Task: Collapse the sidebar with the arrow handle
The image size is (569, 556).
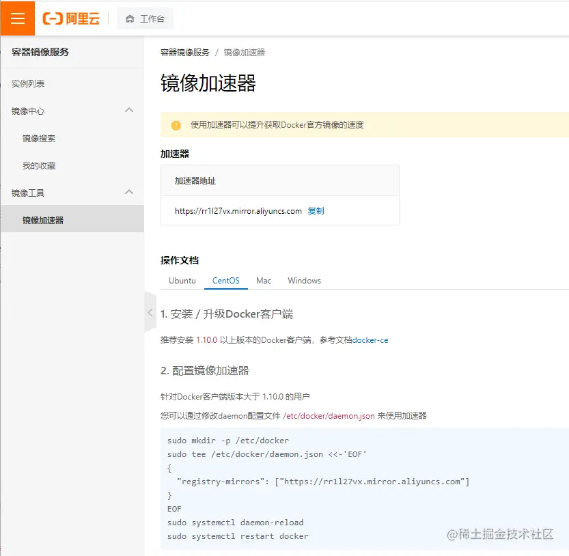Action: [150, 312]
